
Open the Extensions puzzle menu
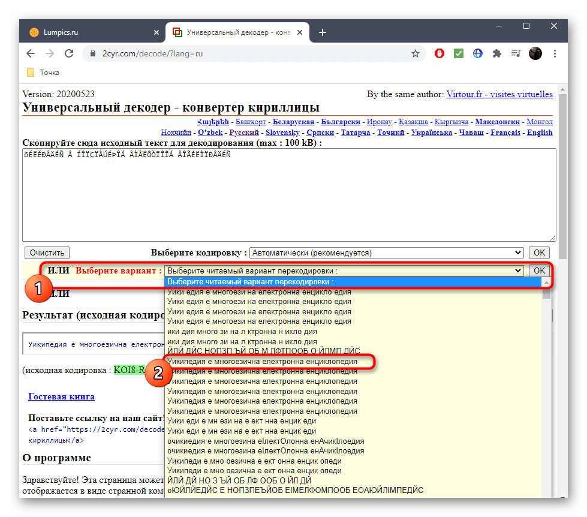(497, 53)
